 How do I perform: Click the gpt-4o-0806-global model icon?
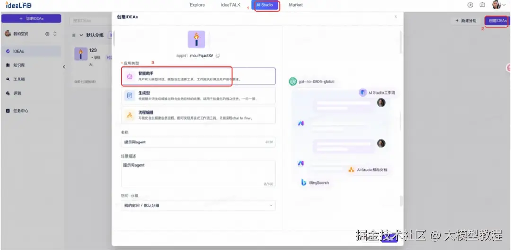[293, 81]
